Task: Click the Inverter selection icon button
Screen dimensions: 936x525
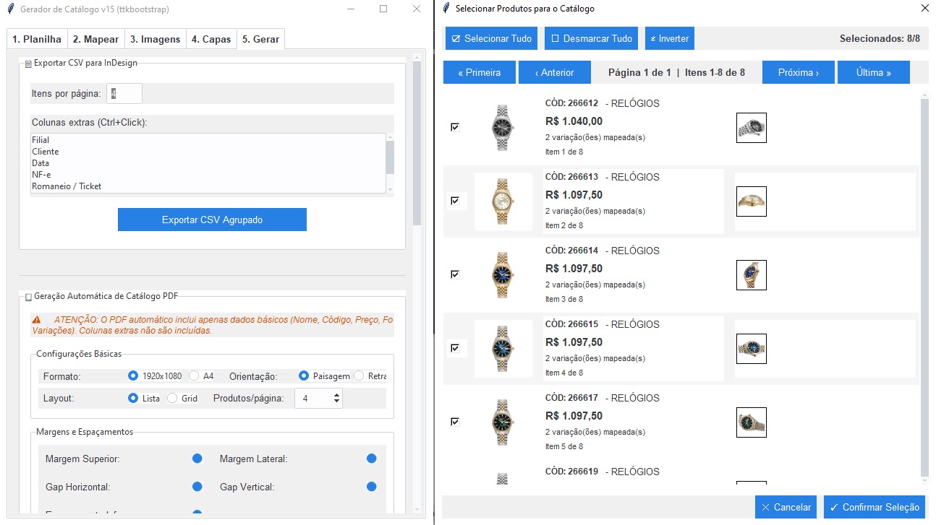Action: click(655, 38)
